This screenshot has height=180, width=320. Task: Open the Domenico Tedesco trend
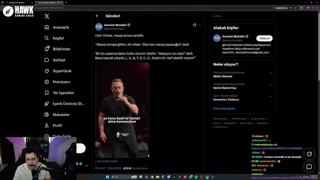pyautogui.click(x=226, y=99)
